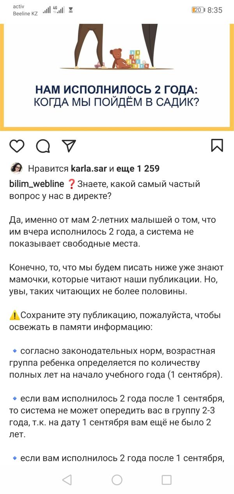
Task: Open liker's small profile avatar
Action: coord(16,168)
